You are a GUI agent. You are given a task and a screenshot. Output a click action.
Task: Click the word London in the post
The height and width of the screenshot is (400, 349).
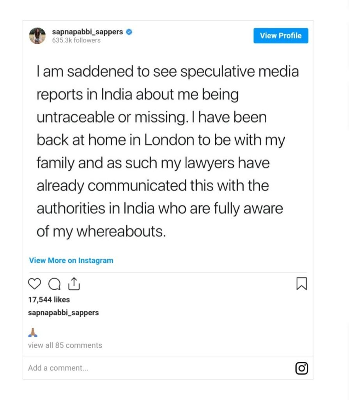pos(170,141)
